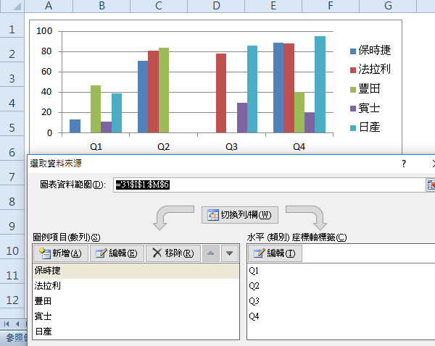Image resolution: width=435 pixels, height=346 pixels.
Task: Click the 保時捷 blue legend swatch in chart
Action: click(353, 51)
